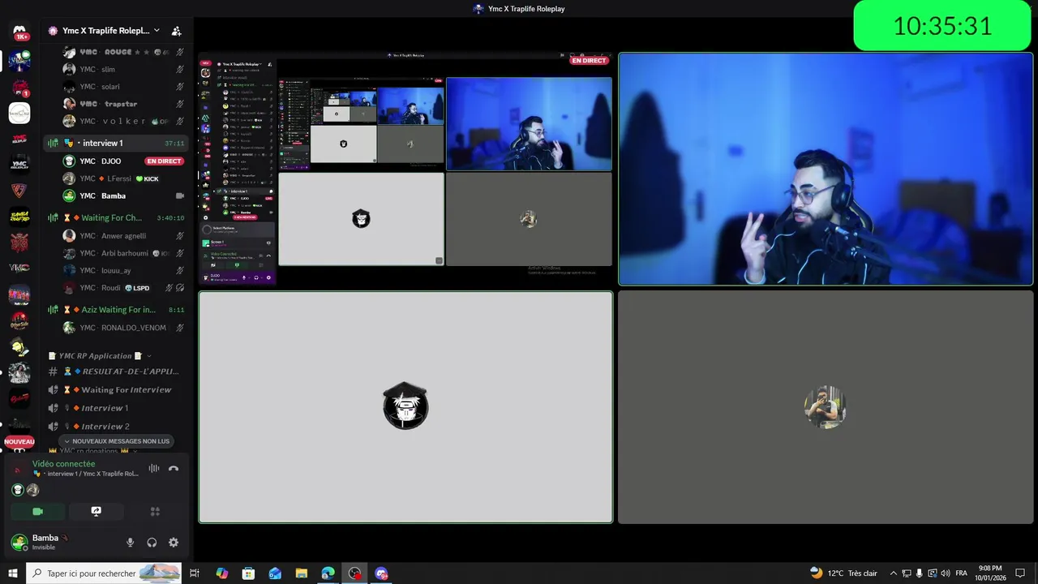1038x584 pixels.
Task: Focus the webcam video tile of the man in headphones
Action: click(x=826, y=170)
